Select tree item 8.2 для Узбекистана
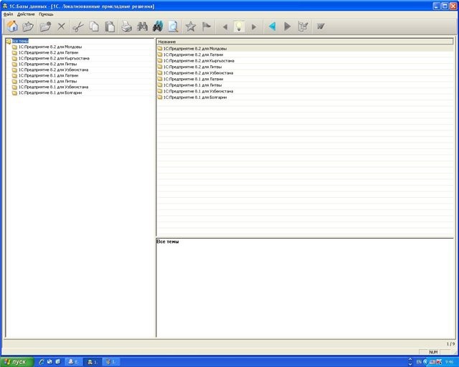 (x=53, y=70)
